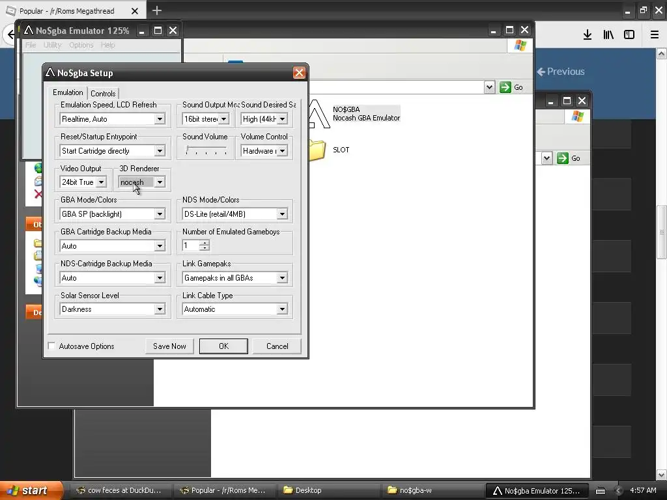Click the system clock showing 4:57 AM

[x=643, y=490]
